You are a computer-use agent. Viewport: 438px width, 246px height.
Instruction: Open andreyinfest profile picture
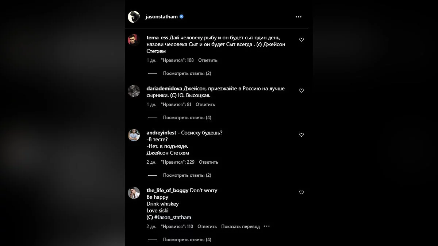click(134, 135)
